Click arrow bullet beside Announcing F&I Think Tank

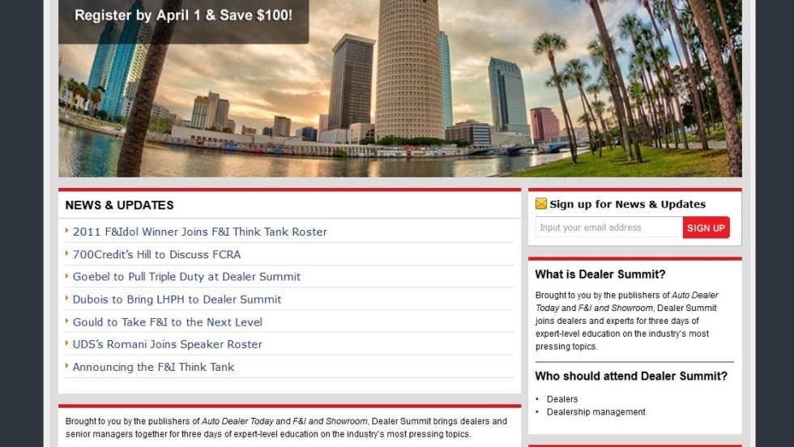tap(67, 366)
